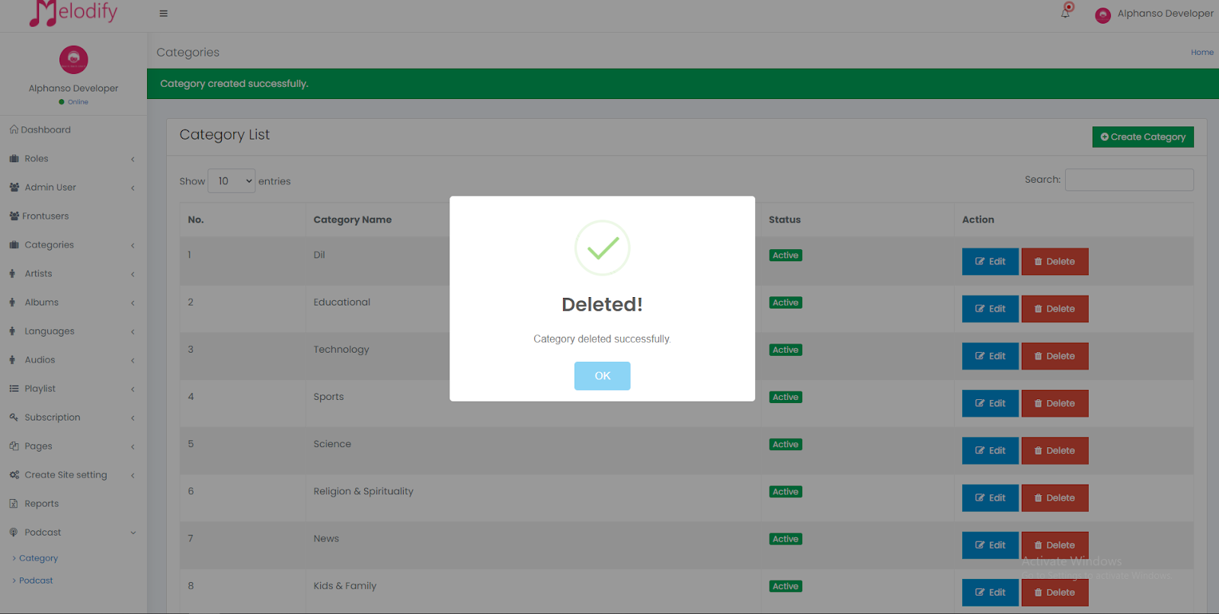Screen dimensions: 1219x614
Task: Click the Languages sidebar icon
Action: [x=12, y=331]
